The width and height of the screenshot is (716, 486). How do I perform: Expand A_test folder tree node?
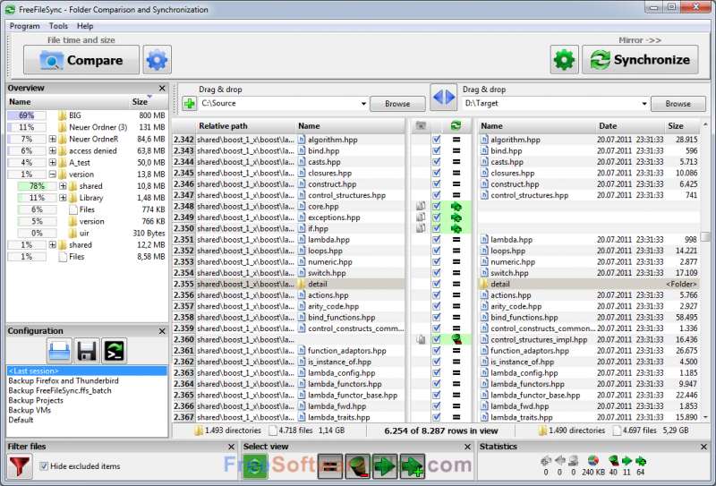pos(53,163)
